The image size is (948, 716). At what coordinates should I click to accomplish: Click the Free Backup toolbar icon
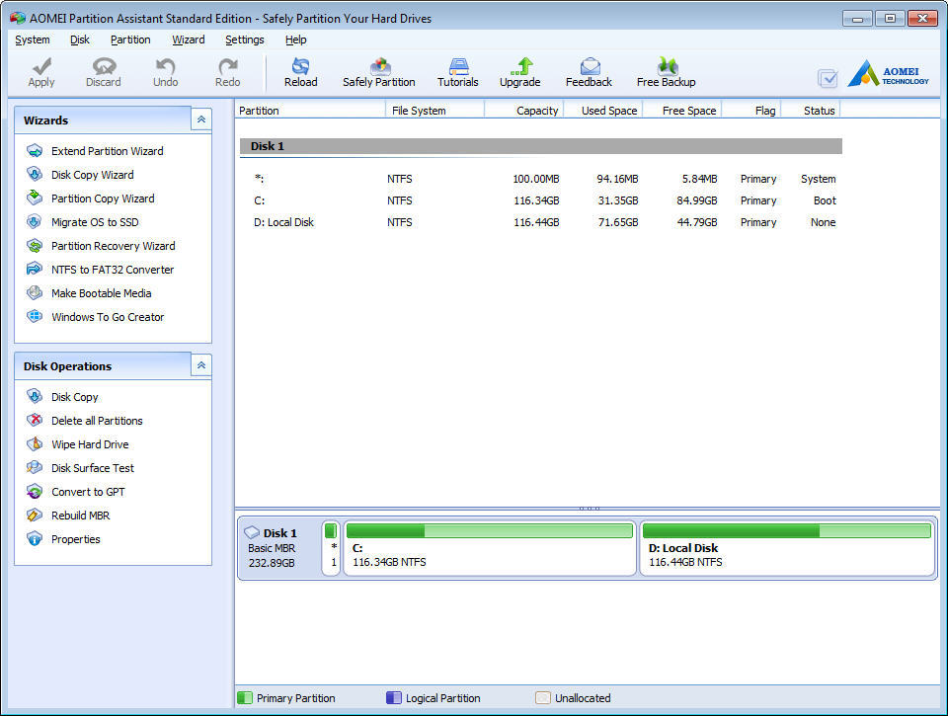[667, 66]
